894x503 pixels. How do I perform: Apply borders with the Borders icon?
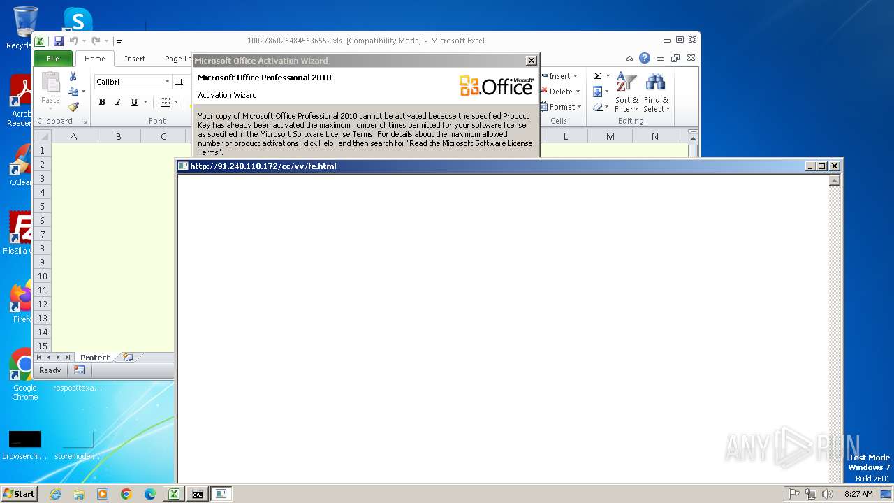coord(165,102)
